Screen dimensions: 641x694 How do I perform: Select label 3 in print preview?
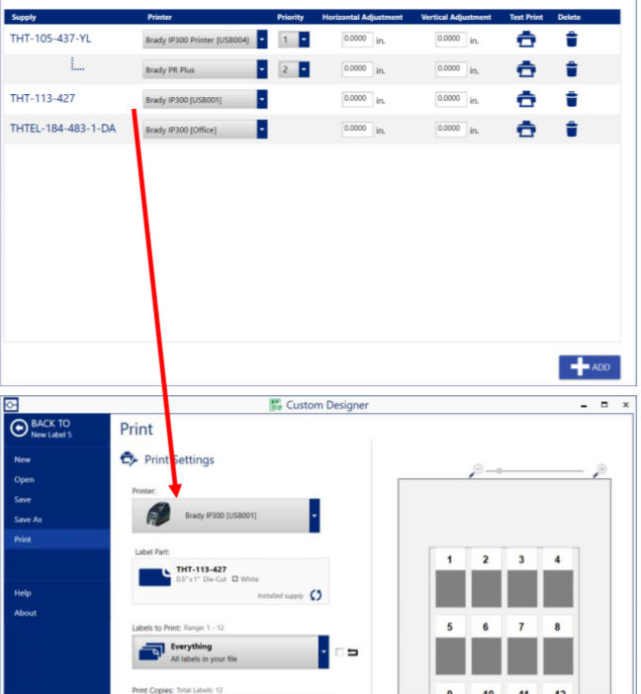522,578
